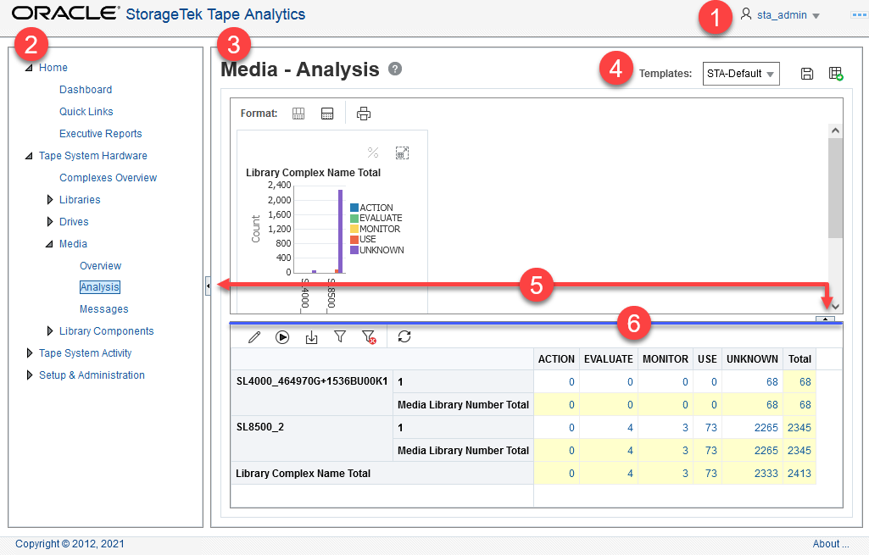Select Media Analysis in tree
The height and width of the screenshot is (555, 869).
[x=100, y=287]
